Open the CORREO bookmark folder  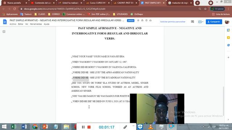(x=54, y=14)
